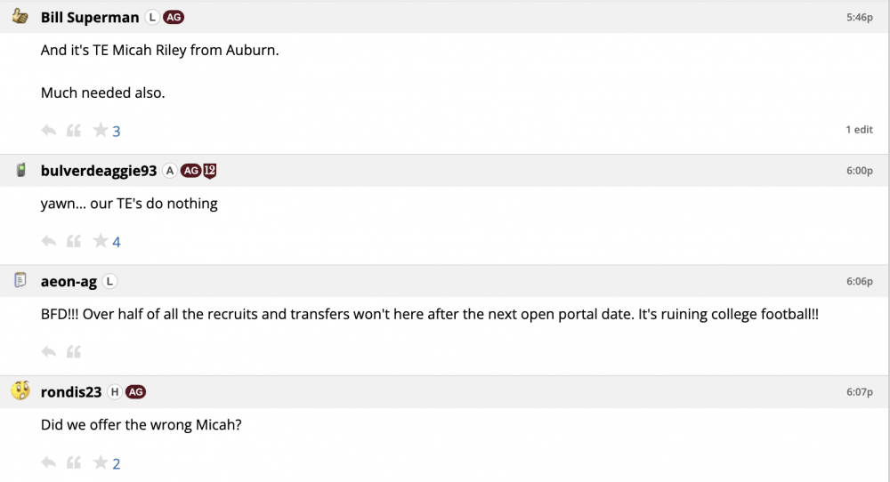Quote Bill Superman's post
The width and height of the screenshot is (890, 482).
74,131
